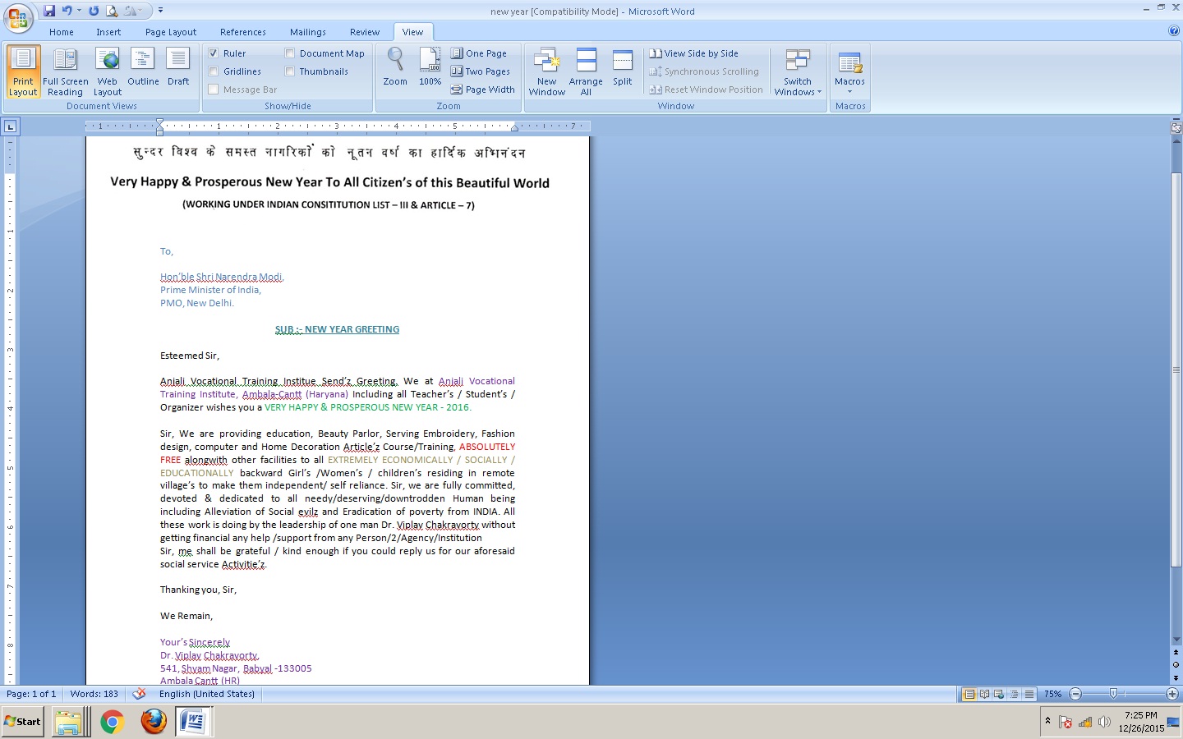Switch to the References tab
The height and width of the screenshot is (739, 1183).
242,32
